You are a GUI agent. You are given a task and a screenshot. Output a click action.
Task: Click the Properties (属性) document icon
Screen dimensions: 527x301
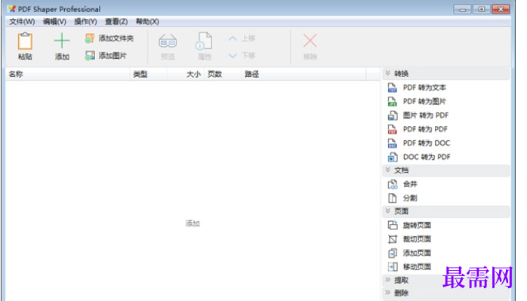click(x=204, y=41)
